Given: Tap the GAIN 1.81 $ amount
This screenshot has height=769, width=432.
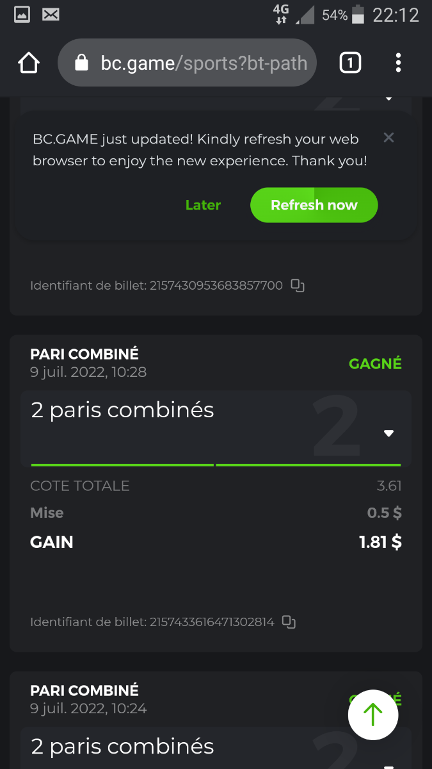Looking at the screenshot, I should [380, 542].
